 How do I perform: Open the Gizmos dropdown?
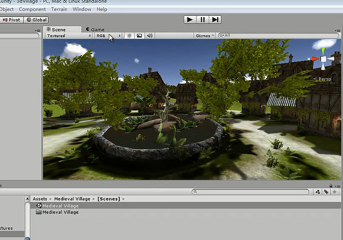click(x=205, y=36)
